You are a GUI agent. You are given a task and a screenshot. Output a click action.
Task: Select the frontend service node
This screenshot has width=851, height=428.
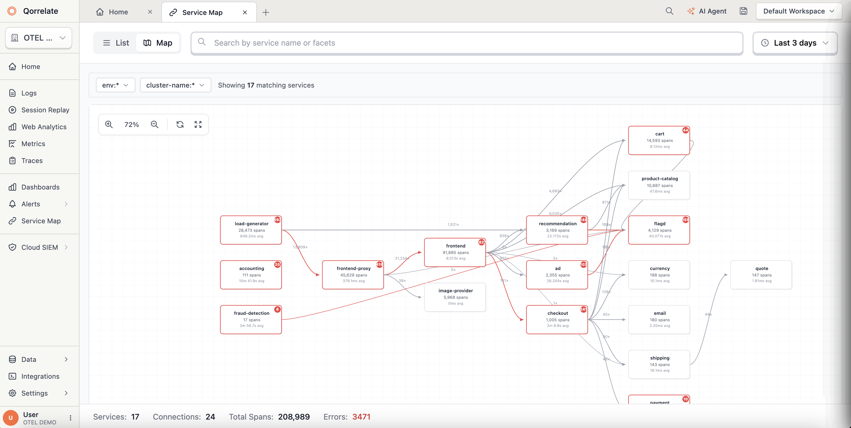point(455,252)
